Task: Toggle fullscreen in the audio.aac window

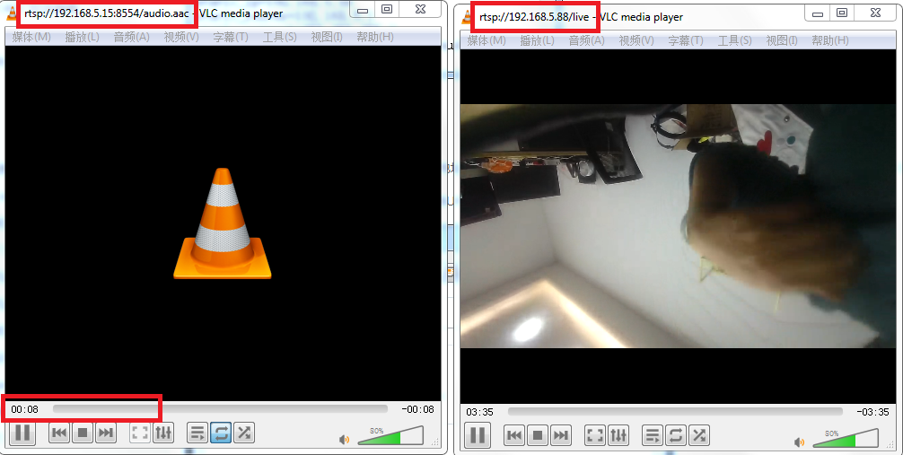Action: tap(140, 433)
